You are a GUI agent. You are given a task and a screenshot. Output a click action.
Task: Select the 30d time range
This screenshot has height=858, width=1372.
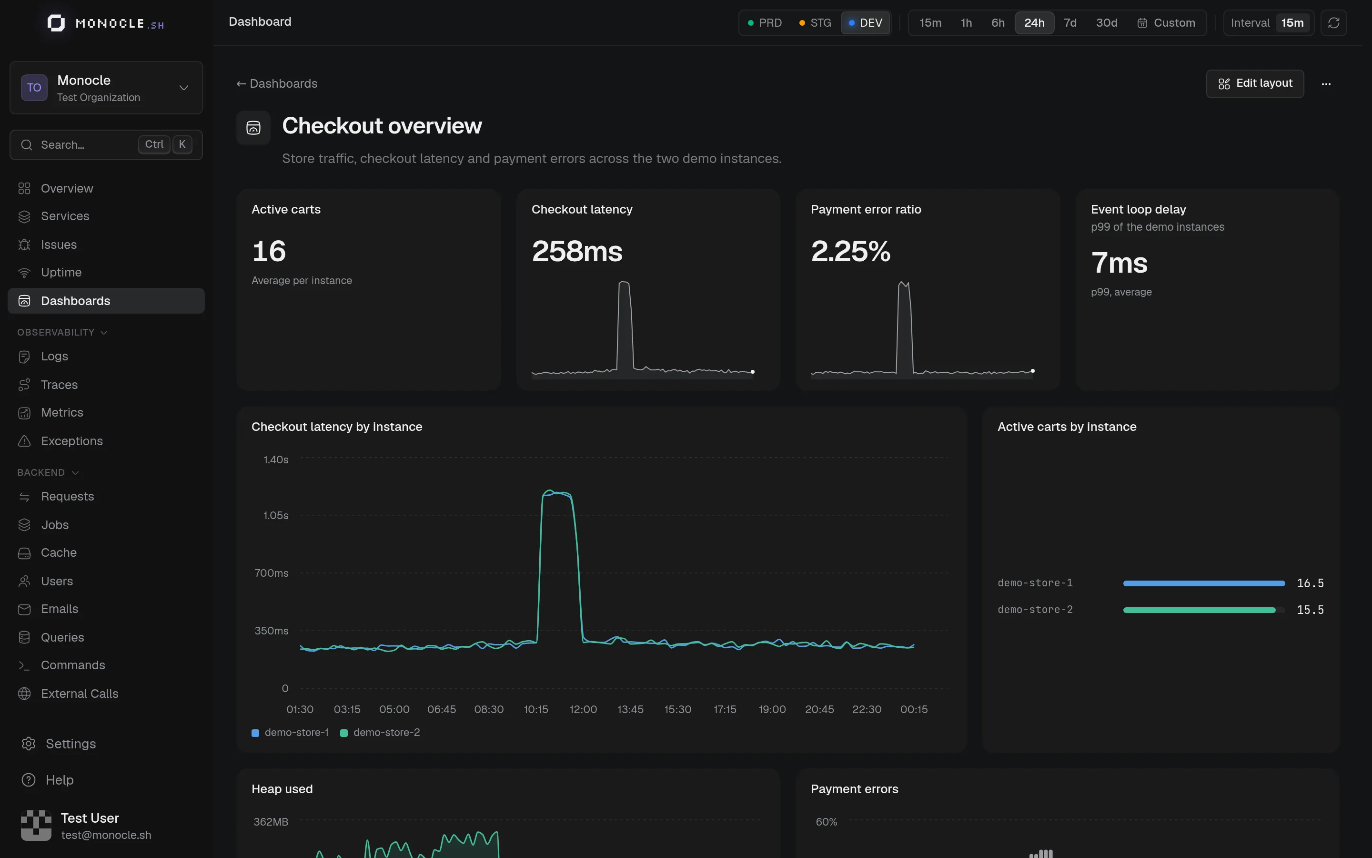[x=1106, y=23]
